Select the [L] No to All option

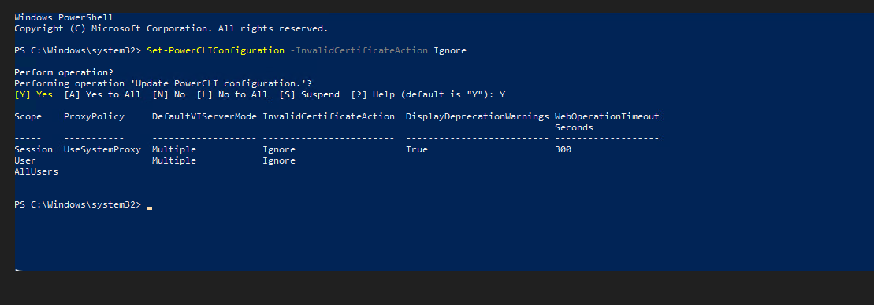point(232,94)
